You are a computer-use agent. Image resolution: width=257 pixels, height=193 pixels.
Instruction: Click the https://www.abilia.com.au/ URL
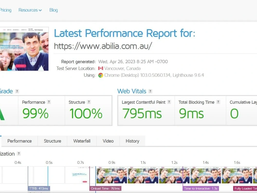pos(103,46)
